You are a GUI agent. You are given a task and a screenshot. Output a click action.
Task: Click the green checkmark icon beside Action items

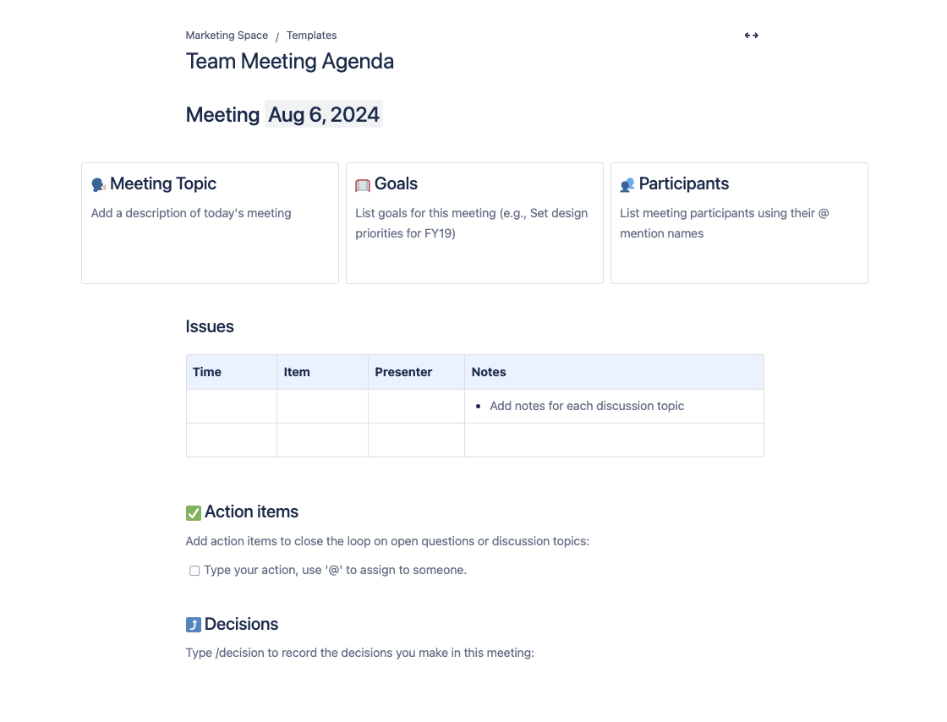193,512
